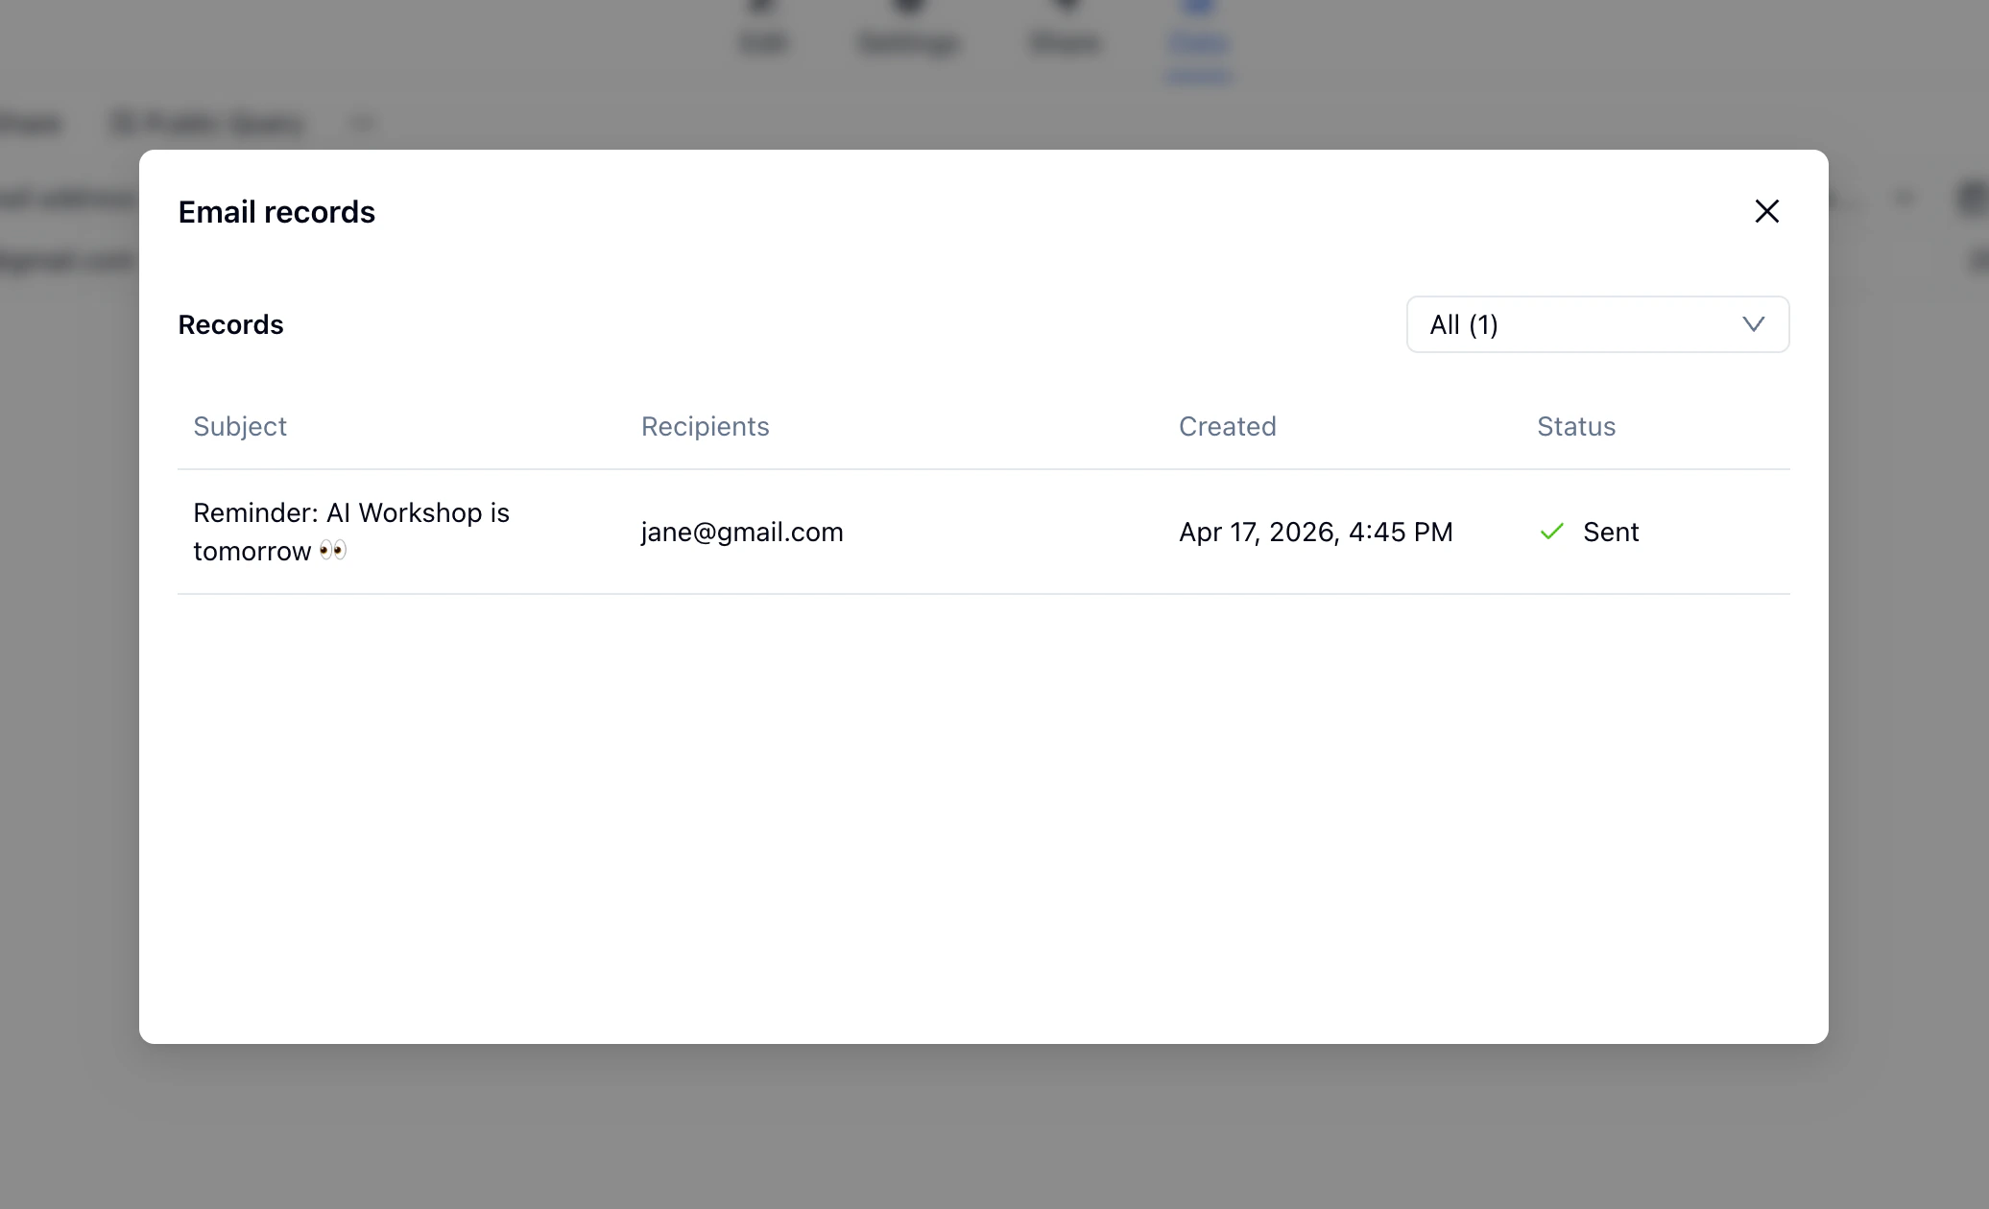The image size is (1989, 1209).
Task: Click the Records section heading
Action: (230, 324)
